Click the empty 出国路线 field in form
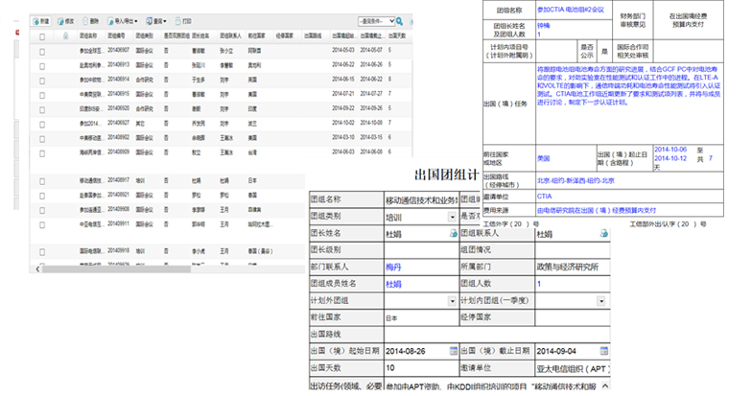 pos(497,334)
